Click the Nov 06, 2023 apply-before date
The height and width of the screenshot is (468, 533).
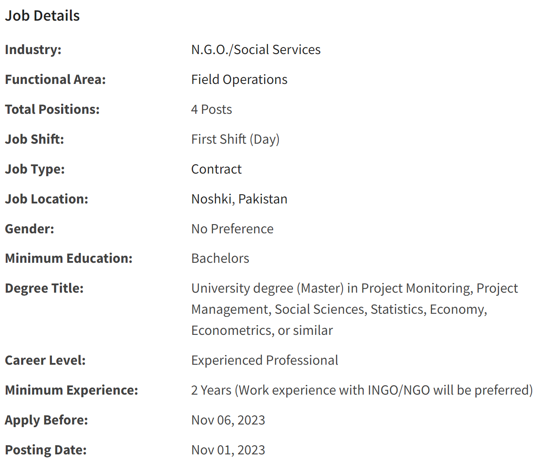coord(228,420)
